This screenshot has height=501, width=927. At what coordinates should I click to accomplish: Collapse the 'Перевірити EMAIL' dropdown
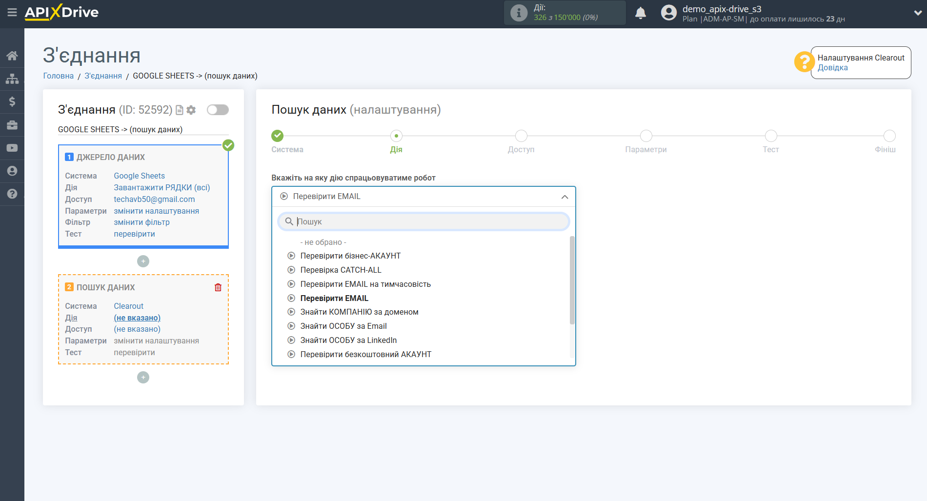(564, 197)
